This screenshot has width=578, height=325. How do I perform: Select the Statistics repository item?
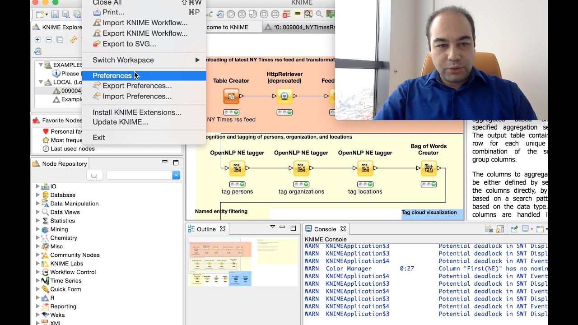click(62, 221)
